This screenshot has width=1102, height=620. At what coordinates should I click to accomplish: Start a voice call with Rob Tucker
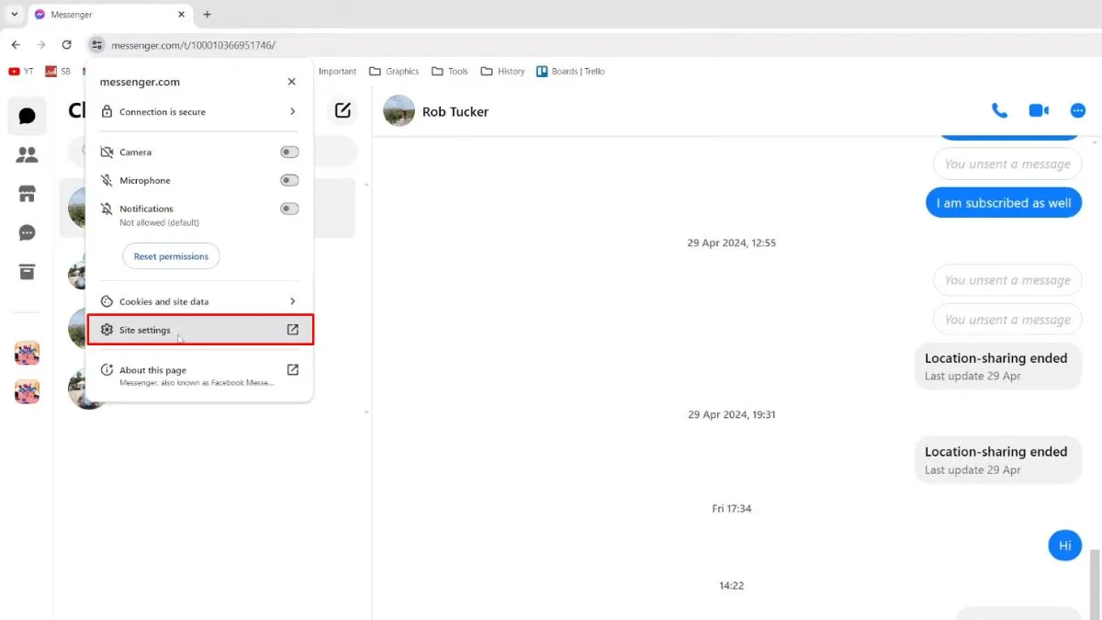[999, 110]
